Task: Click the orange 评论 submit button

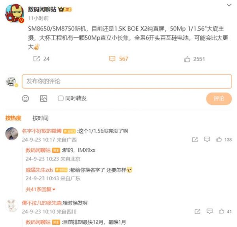Action: click(x=219, y=98)
